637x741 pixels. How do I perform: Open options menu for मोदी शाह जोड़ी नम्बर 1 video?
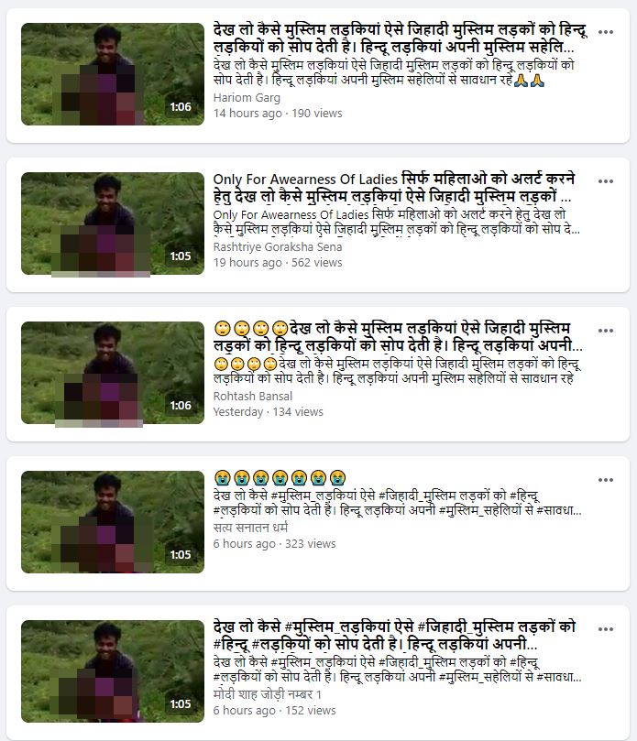tap(605, 629)
